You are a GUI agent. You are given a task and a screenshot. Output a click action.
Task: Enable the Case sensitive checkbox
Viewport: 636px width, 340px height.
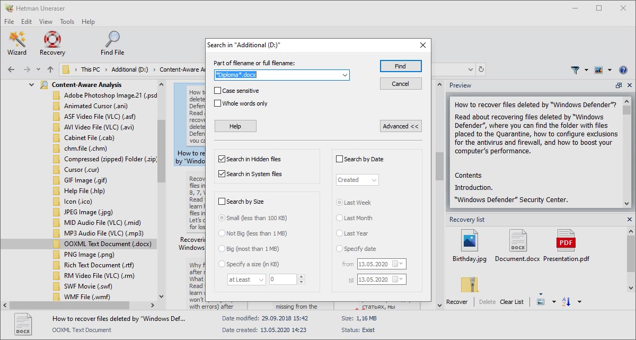(218, 91)
